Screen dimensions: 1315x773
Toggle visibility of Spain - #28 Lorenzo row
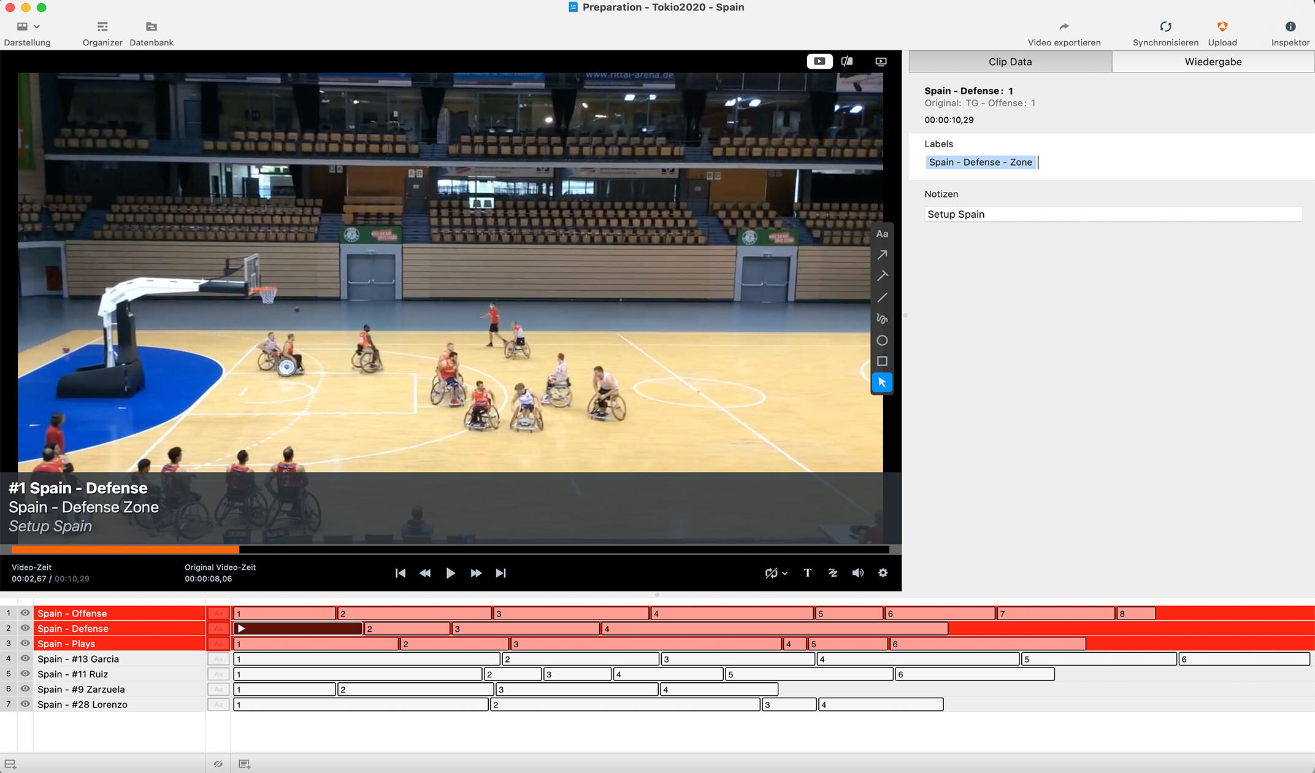25,704
